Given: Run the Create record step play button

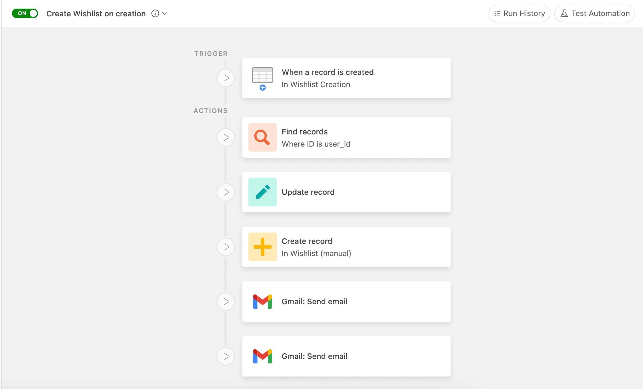Looking at the screenshot, I should pyautogui.click(x=226, y=247).
